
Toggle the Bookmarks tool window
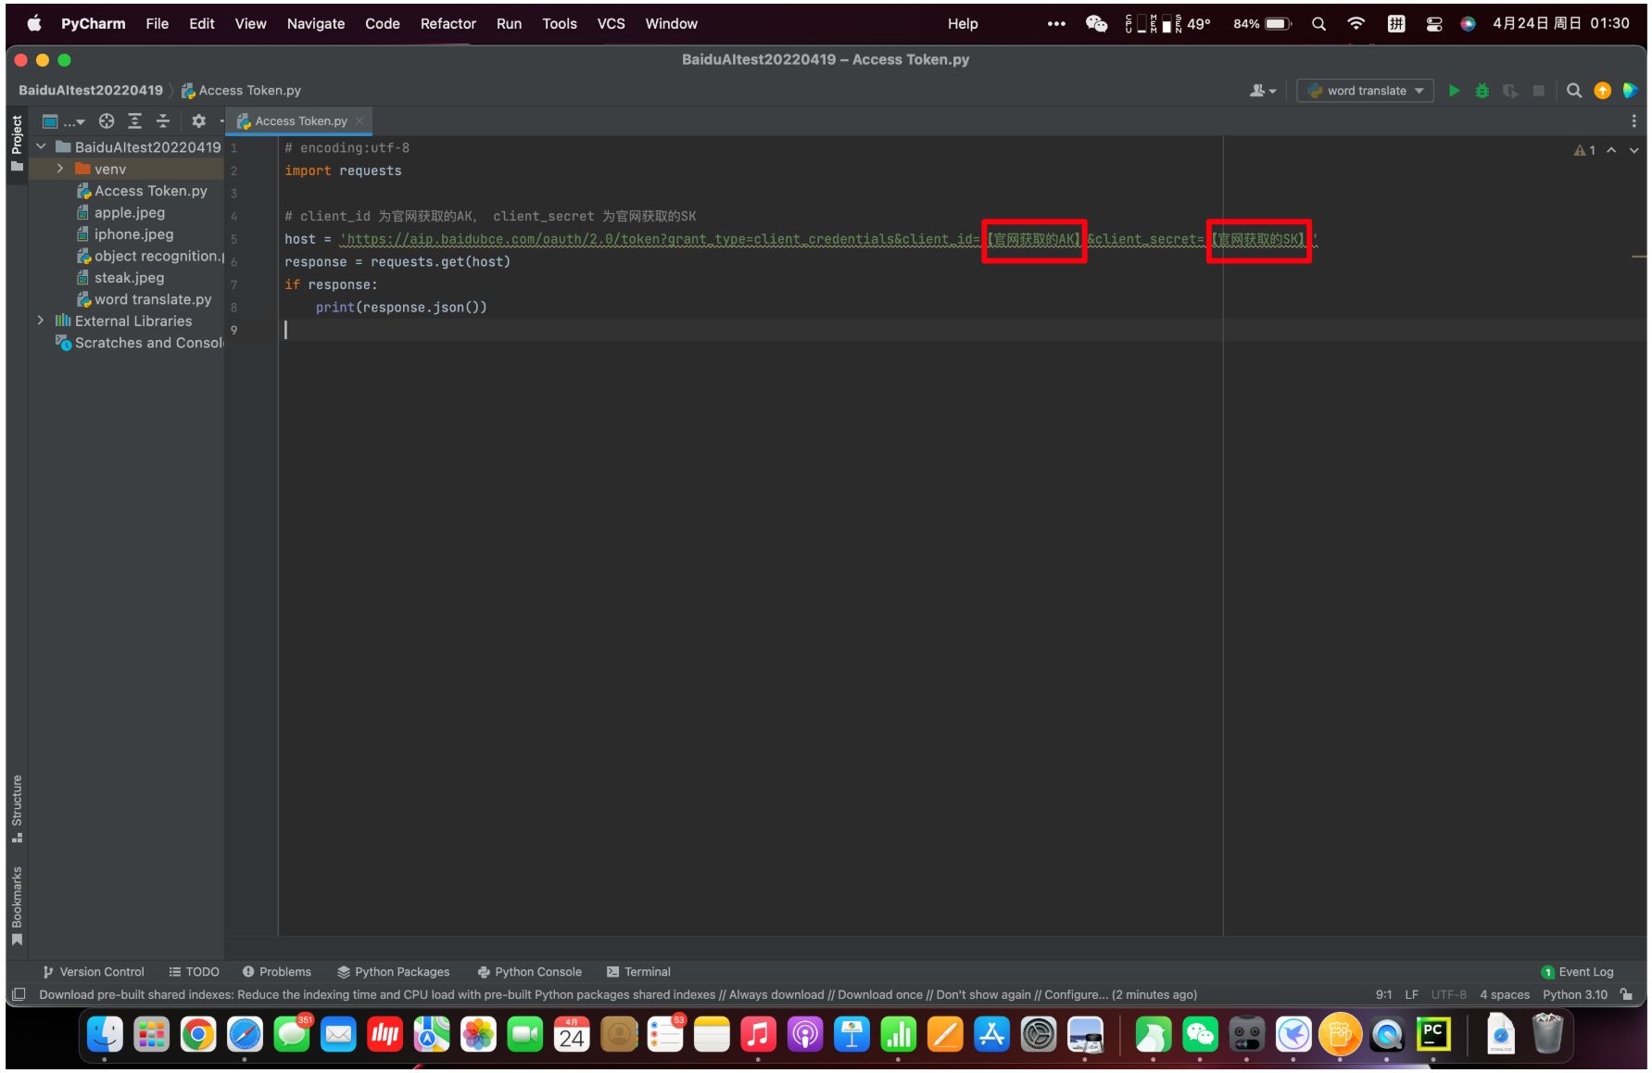17,905
